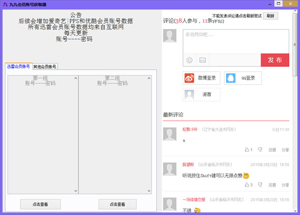The width and height of the screenshot is (300, 215).
Task: Click the red 发布 publish button
Action: 274,60
